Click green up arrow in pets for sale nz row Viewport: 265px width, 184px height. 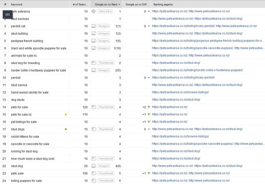pyautogui.click(x=149, y=114)
